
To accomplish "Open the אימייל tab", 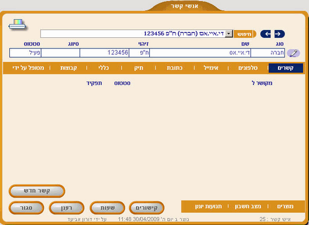I will 211,68.
